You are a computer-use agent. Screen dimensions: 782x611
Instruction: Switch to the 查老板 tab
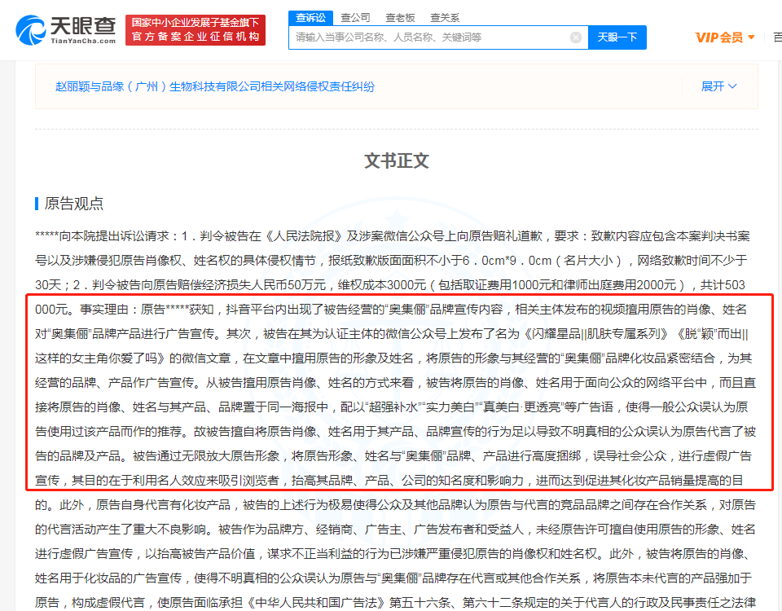coord(400,18)
